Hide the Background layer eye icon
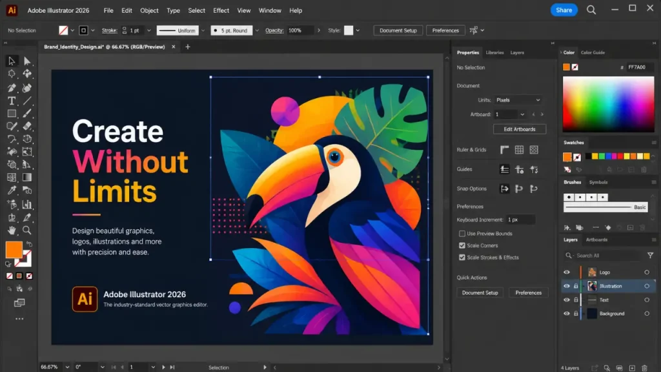Image resolution: width=661 pixels, height=372 pixels. 567,314
